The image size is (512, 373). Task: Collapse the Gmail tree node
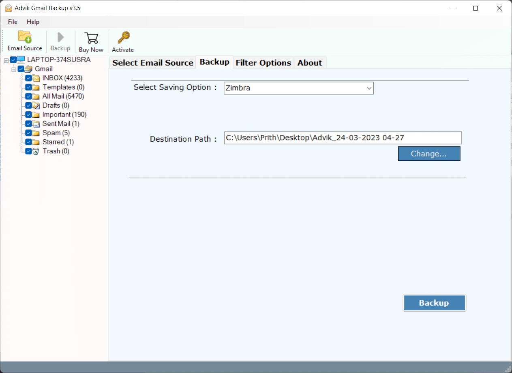click(14, 69)
